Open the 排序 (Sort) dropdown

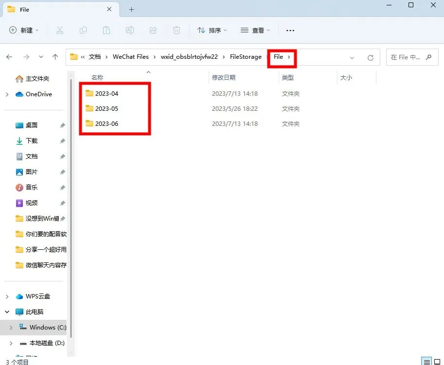coord(212,30)
